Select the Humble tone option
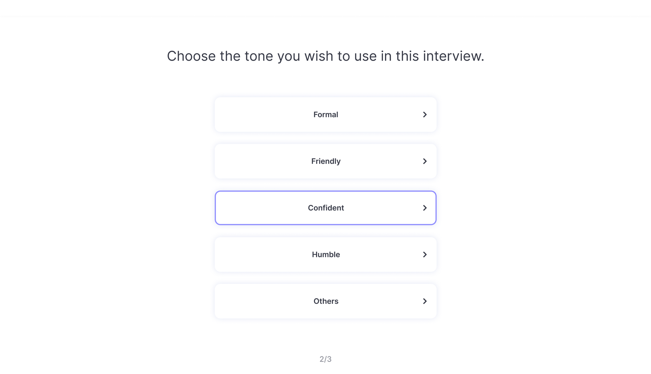The width and height of the screenshot is (651, 374). click(x=325, y=254)
